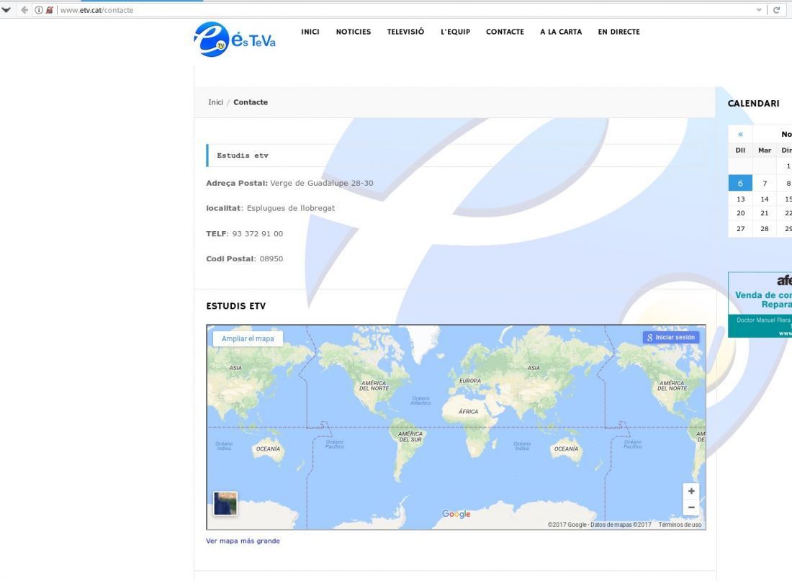Click the blocked plugin icon in address bar

50,10
